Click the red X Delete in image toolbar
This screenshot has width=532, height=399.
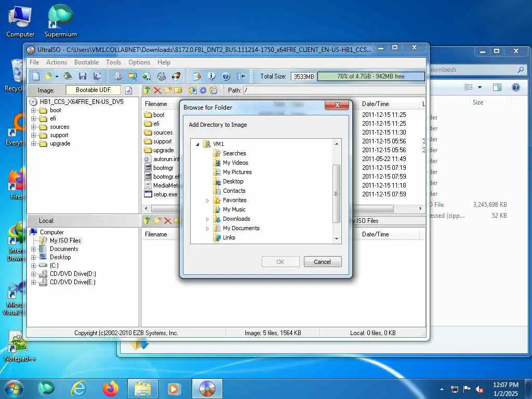pos(157,90)
